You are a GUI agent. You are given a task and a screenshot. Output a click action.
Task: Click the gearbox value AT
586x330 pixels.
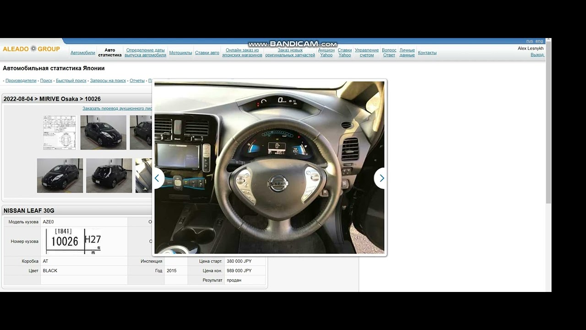[x=45, y=261]
